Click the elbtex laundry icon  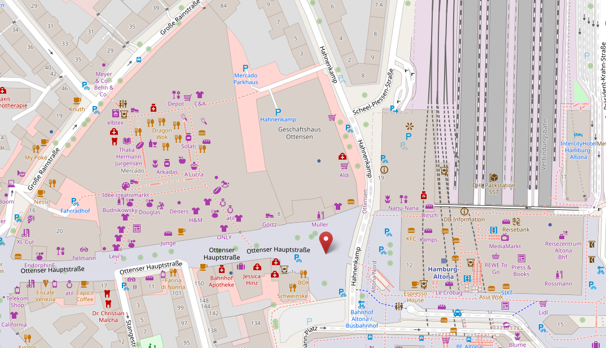coord(115,113)
